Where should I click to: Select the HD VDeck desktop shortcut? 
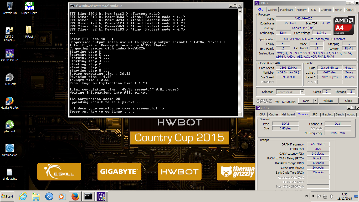(9, 79)
